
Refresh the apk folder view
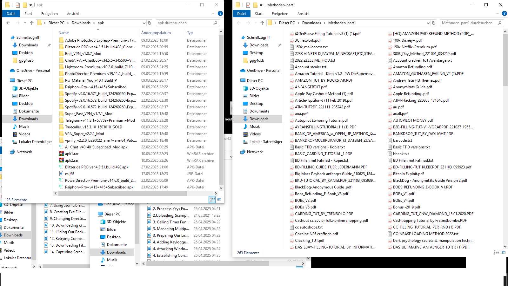coord(150,23)
